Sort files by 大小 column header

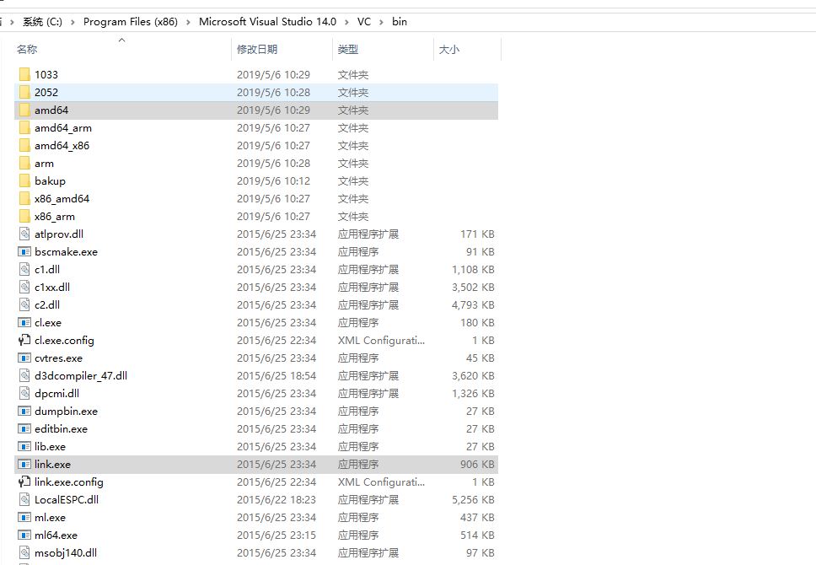[x=449, y=50]
